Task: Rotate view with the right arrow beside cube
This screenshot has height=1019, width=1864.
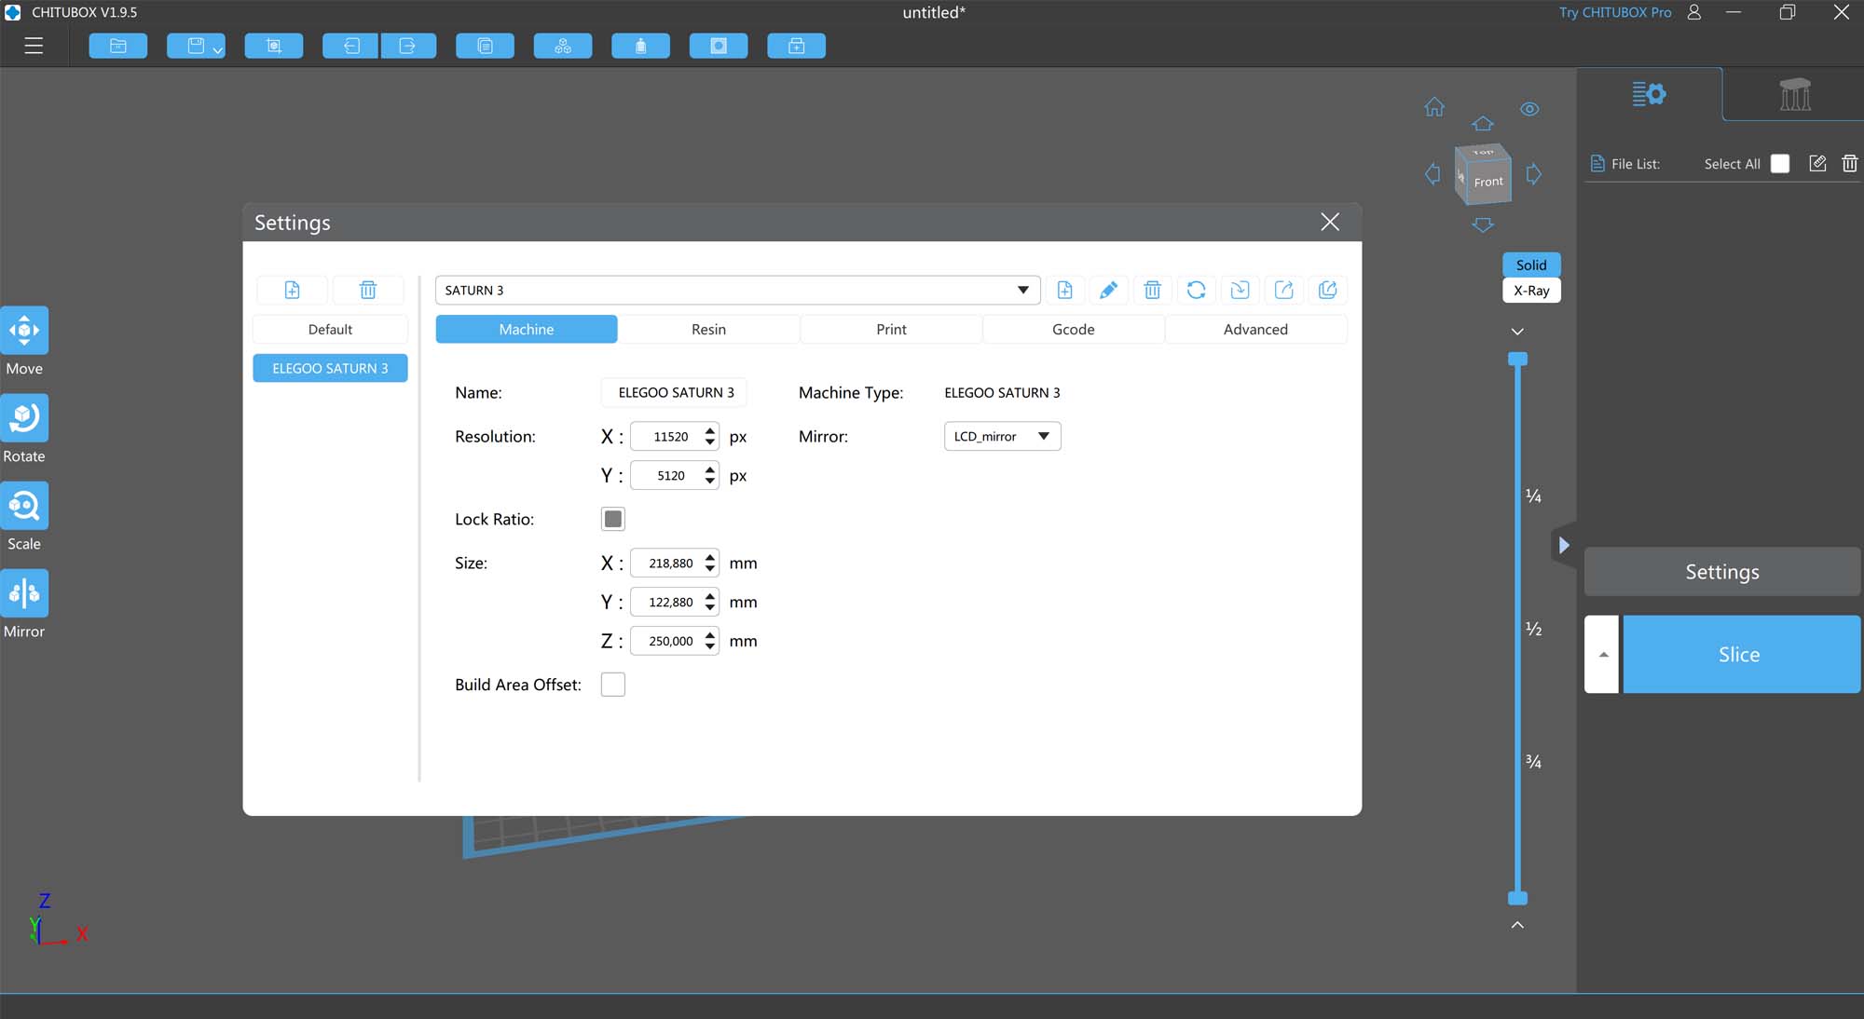Action: [1533, 174]
